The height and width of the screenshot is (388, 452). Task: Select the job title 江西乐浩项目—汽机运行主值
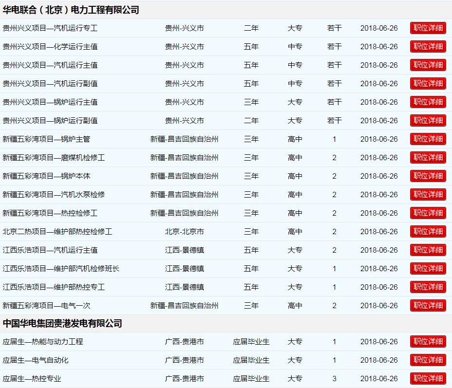point(50,250)
